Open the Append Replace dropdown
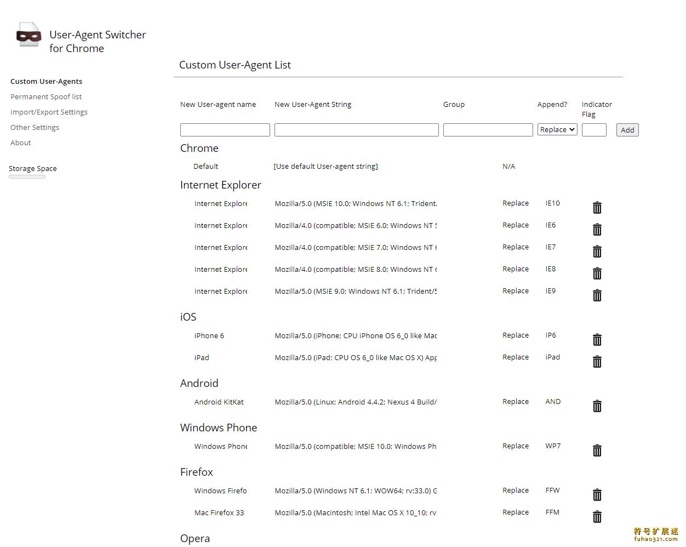 click(x=557, y=129)
